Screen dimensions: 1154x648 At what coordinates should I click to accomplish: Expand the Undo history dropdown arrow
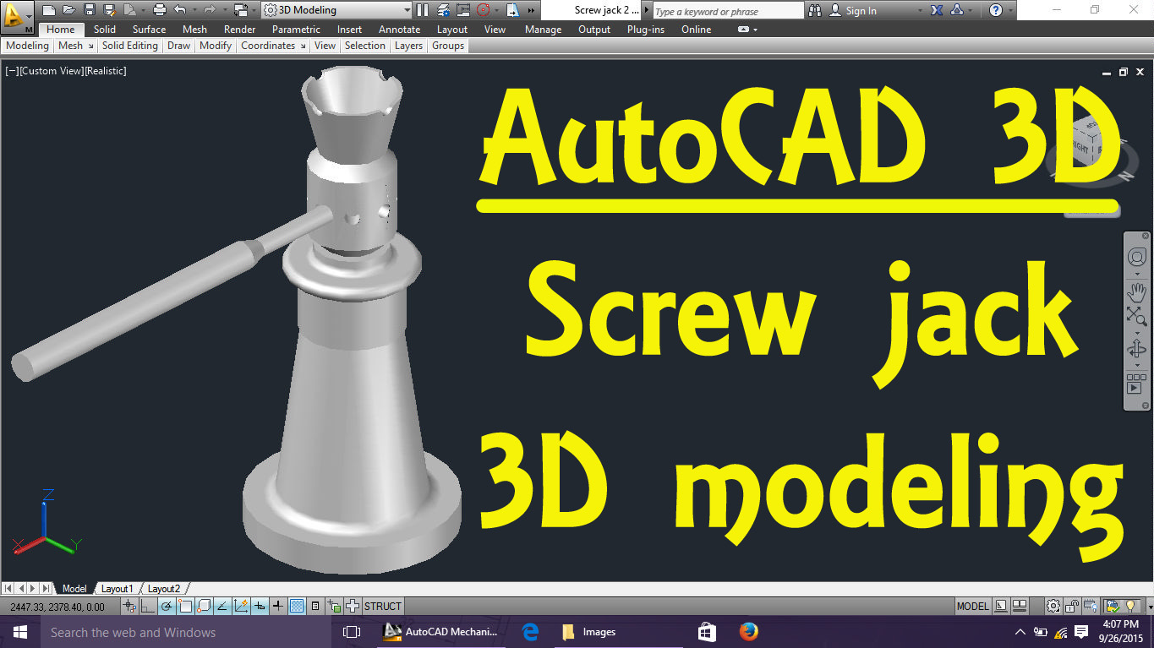pyautogui.click(x=194, y=10)
